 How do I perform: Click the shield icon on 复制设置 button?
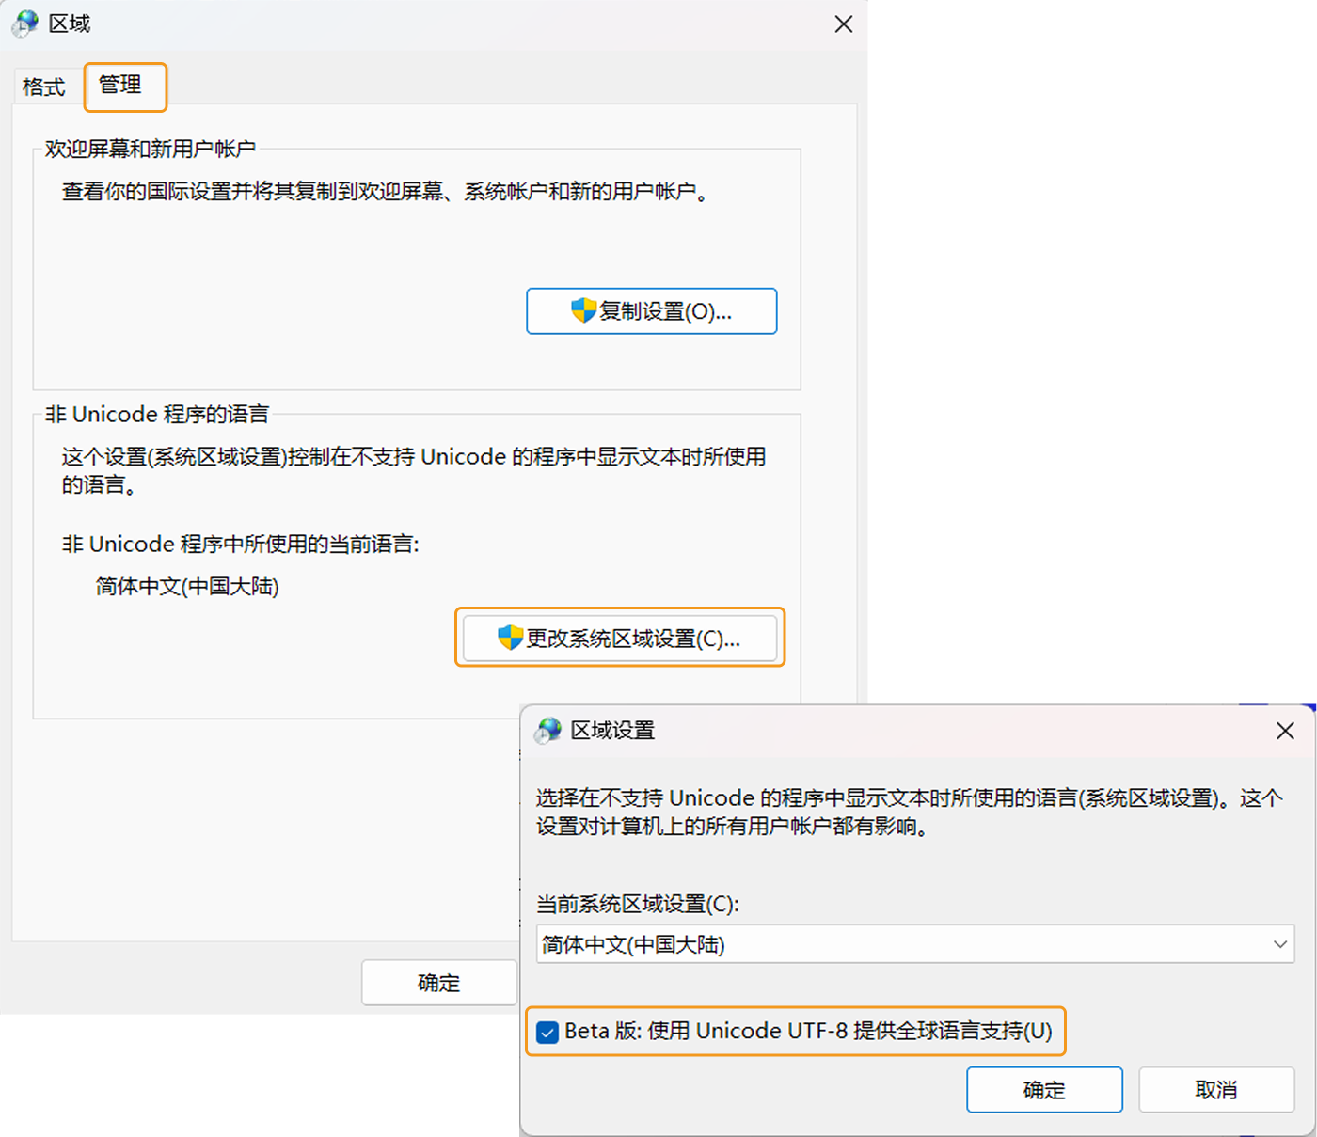[x=583, y=310]
